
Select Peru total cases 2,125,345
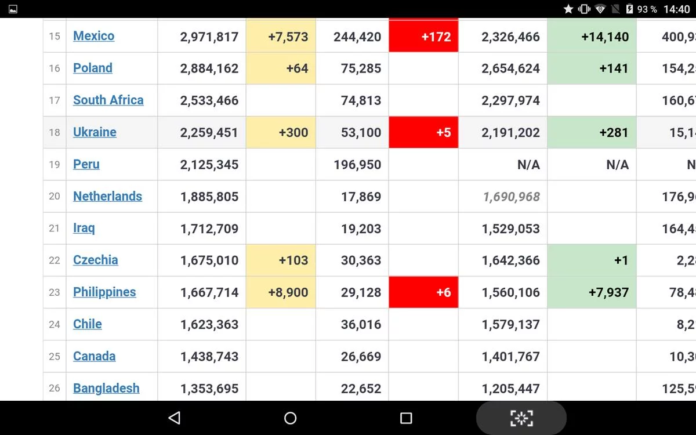click(x=209, y=165)
